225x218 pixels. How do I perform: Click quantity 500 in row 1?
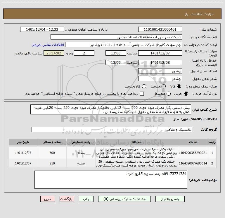click(x=52, y=153)
